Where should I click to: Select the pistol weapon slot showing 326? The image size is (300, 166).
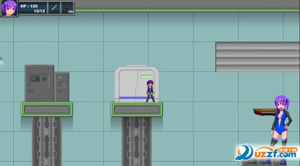[x=68, y=8]
